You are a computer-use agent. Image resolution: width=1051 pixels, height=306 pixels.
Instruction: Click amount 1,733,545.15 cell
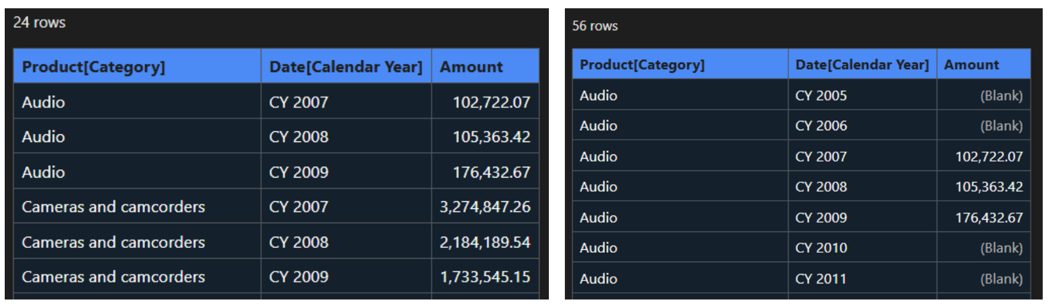485,276
